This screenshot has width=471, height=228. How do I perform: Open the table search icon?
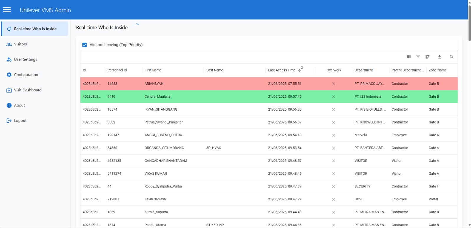coord(452,57)
